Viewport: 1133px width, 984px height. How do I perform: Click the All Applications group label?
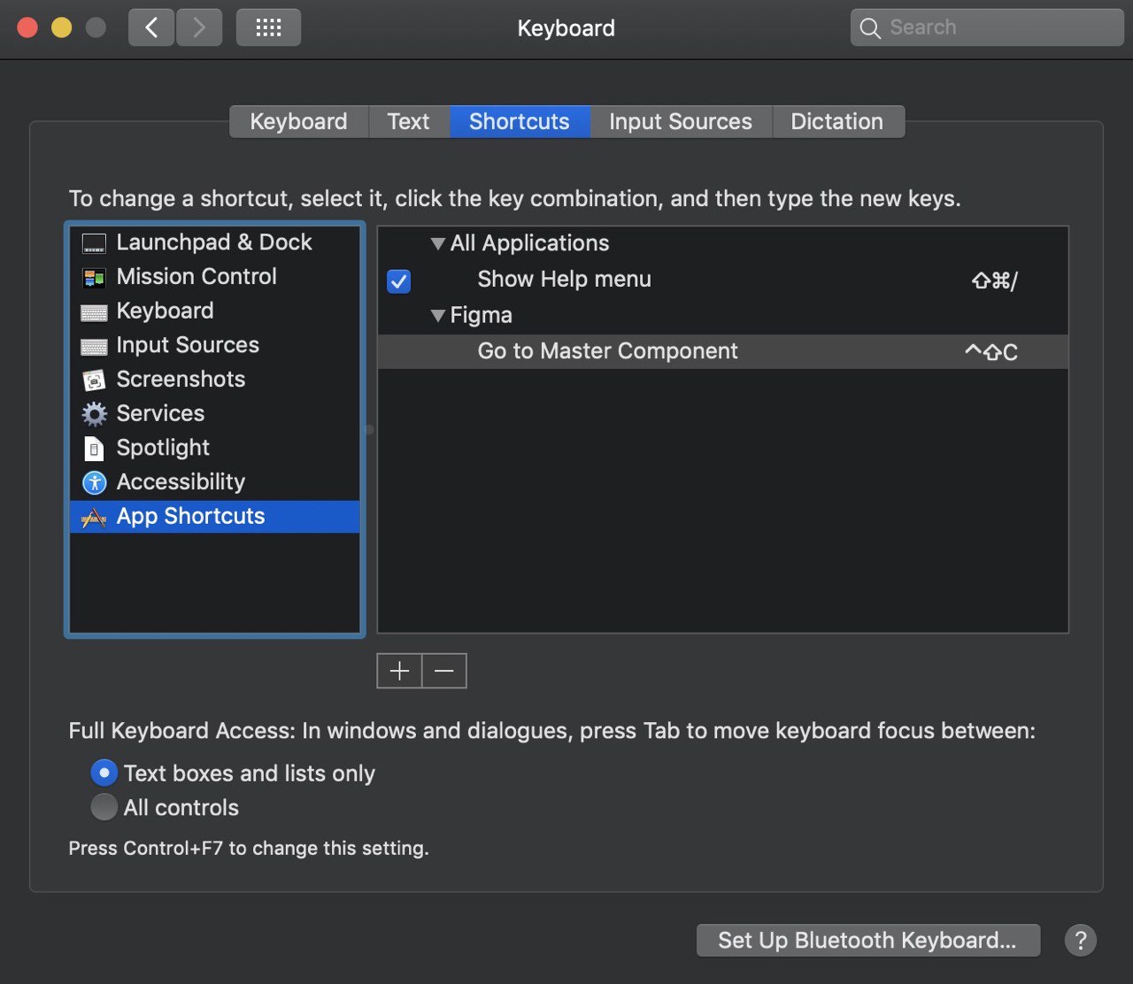tap(529, 243)
